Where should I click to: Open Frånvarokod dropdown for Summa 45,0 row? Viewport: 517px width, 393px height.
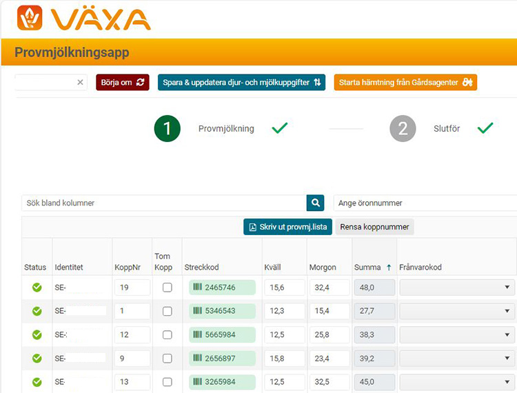(x=457, y=382)
